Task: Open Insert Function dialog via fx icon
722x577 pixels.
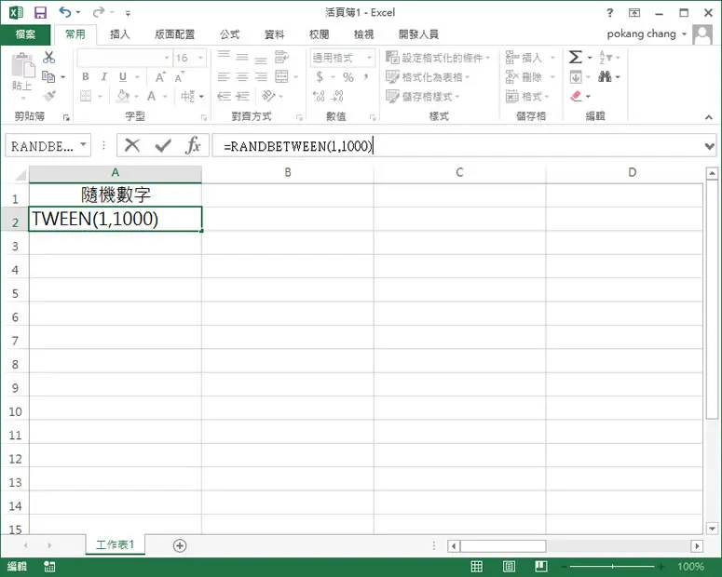Action: click(193, 145)
